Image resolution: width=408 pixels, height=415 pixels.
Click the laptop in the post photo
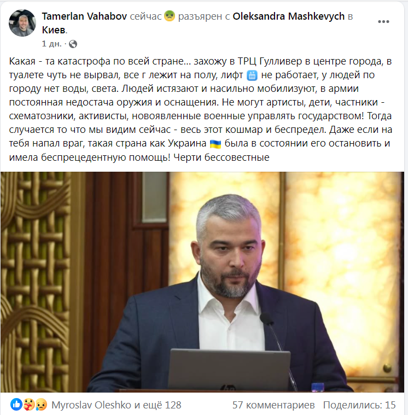coord(229,370)
